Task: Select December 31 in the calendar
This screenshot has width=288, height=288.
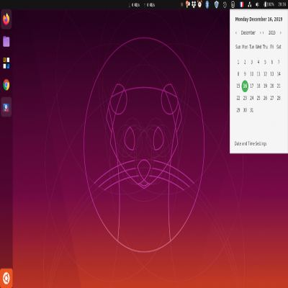Action: coord(252,110)
